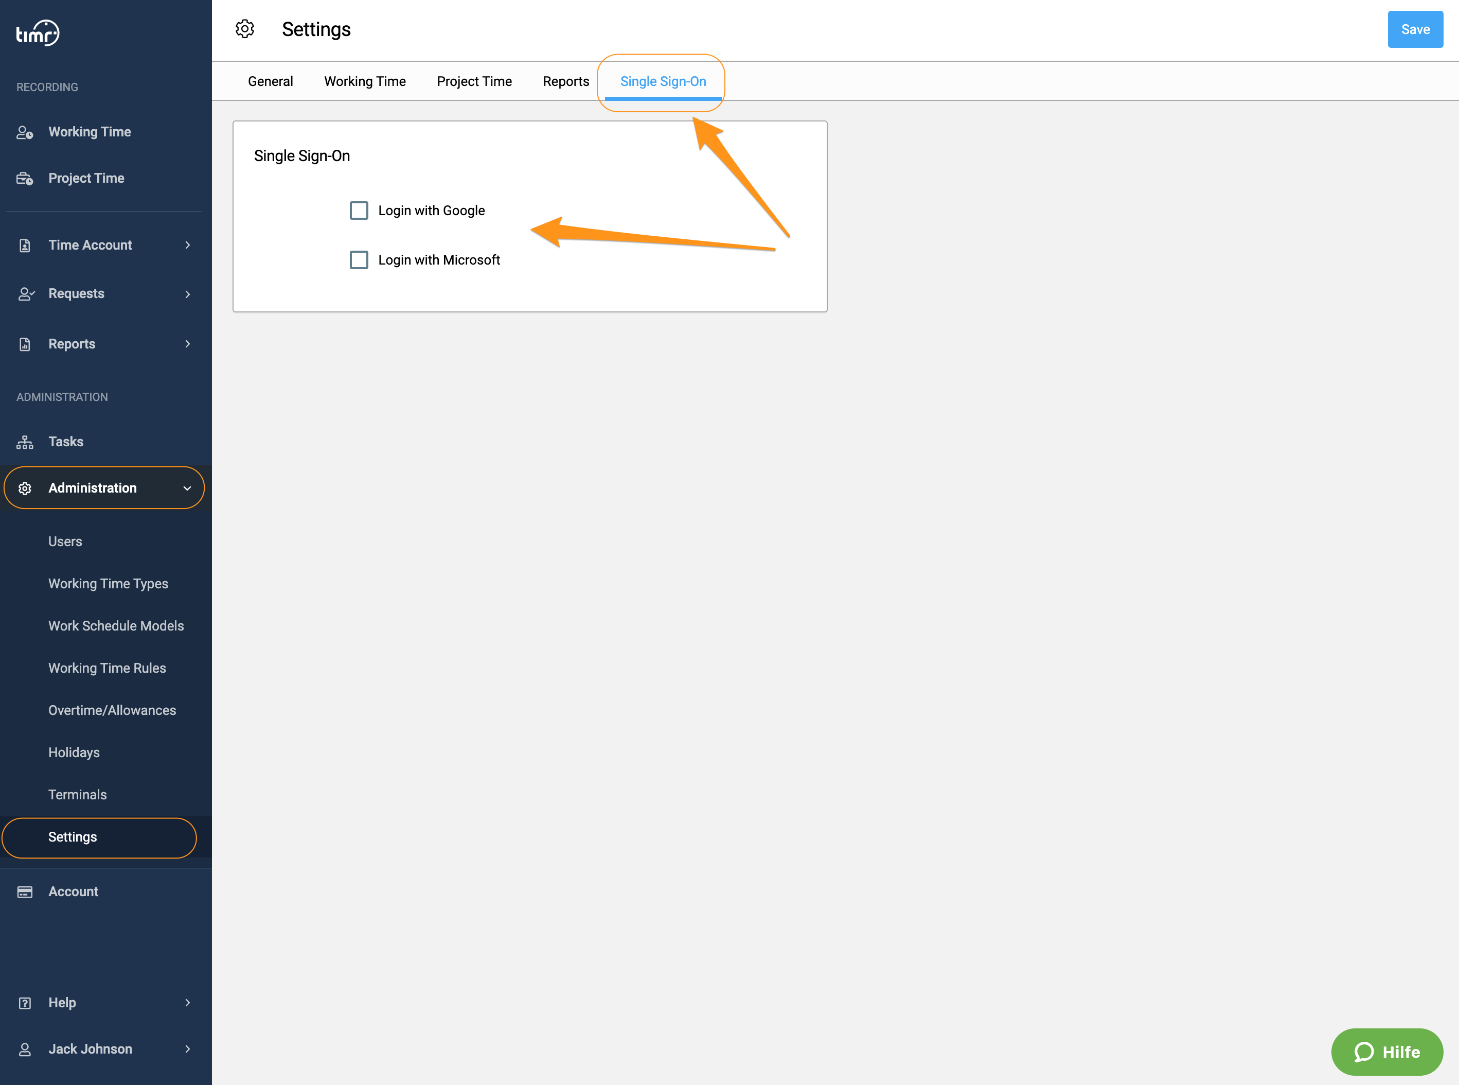
Task: Expand the Reports sidebar chevron
Action: [x=188, y=344]
